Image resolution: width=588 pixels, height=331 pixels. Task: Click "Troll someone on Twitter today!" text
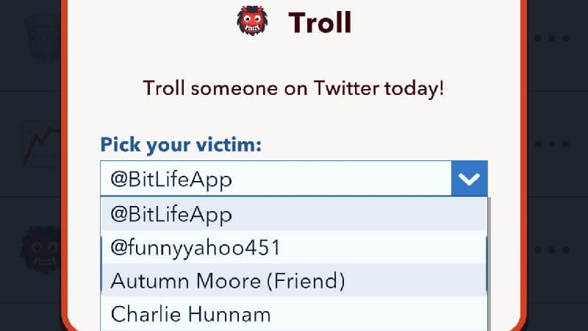click(293, 88)
